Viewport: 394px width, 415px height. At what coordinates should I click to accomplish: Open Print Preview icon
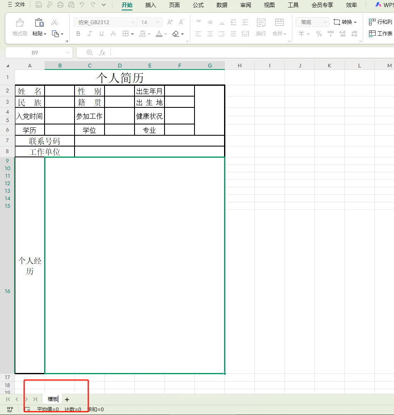click(71, 5)
